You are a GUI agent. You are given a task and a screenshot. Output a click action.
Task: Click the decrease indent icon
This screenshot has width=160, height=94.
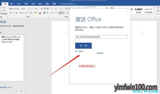[x=66, y=9]
